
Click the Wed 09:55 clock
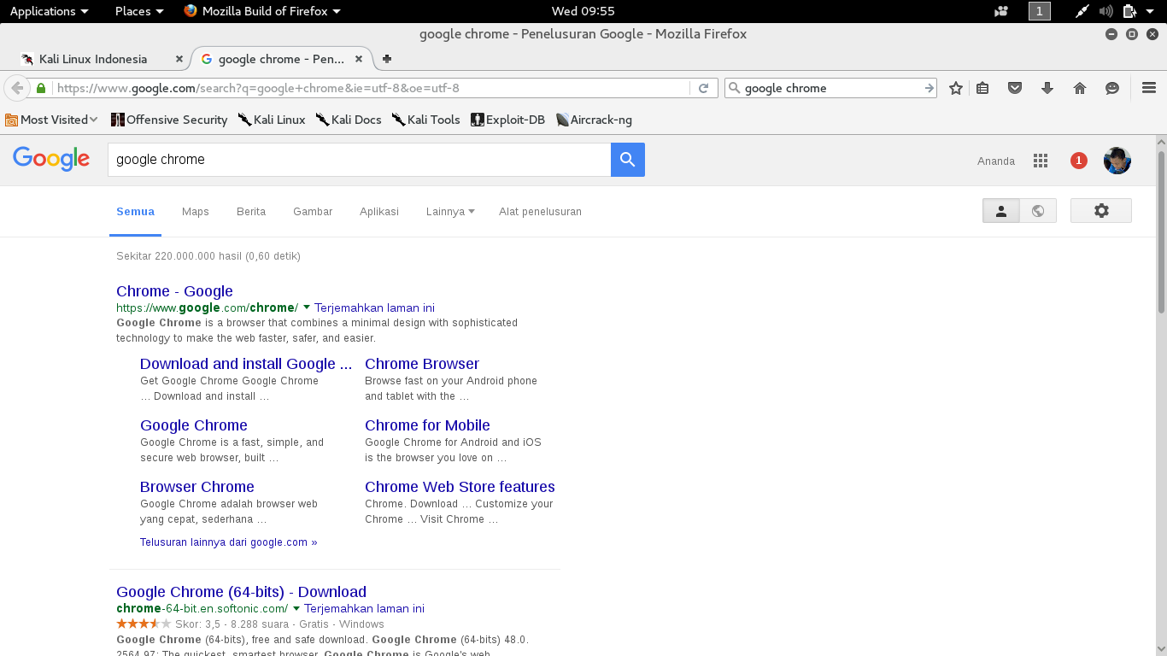(x=583, y=11)
